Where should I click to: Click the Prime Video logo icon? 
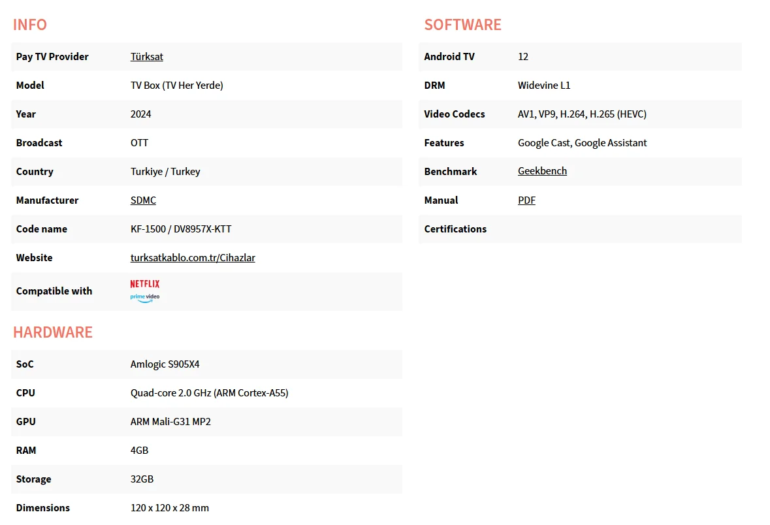pyautogui.click(x=145, y=298)
